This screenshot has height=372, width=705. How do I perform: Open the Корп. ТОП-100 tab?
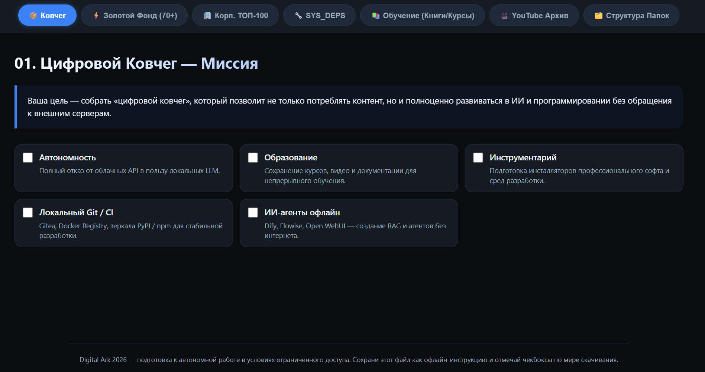pos(235,16)
